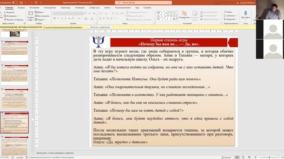
Task: Open the Слайд-шоу ribbon tab
Action: 95,8
